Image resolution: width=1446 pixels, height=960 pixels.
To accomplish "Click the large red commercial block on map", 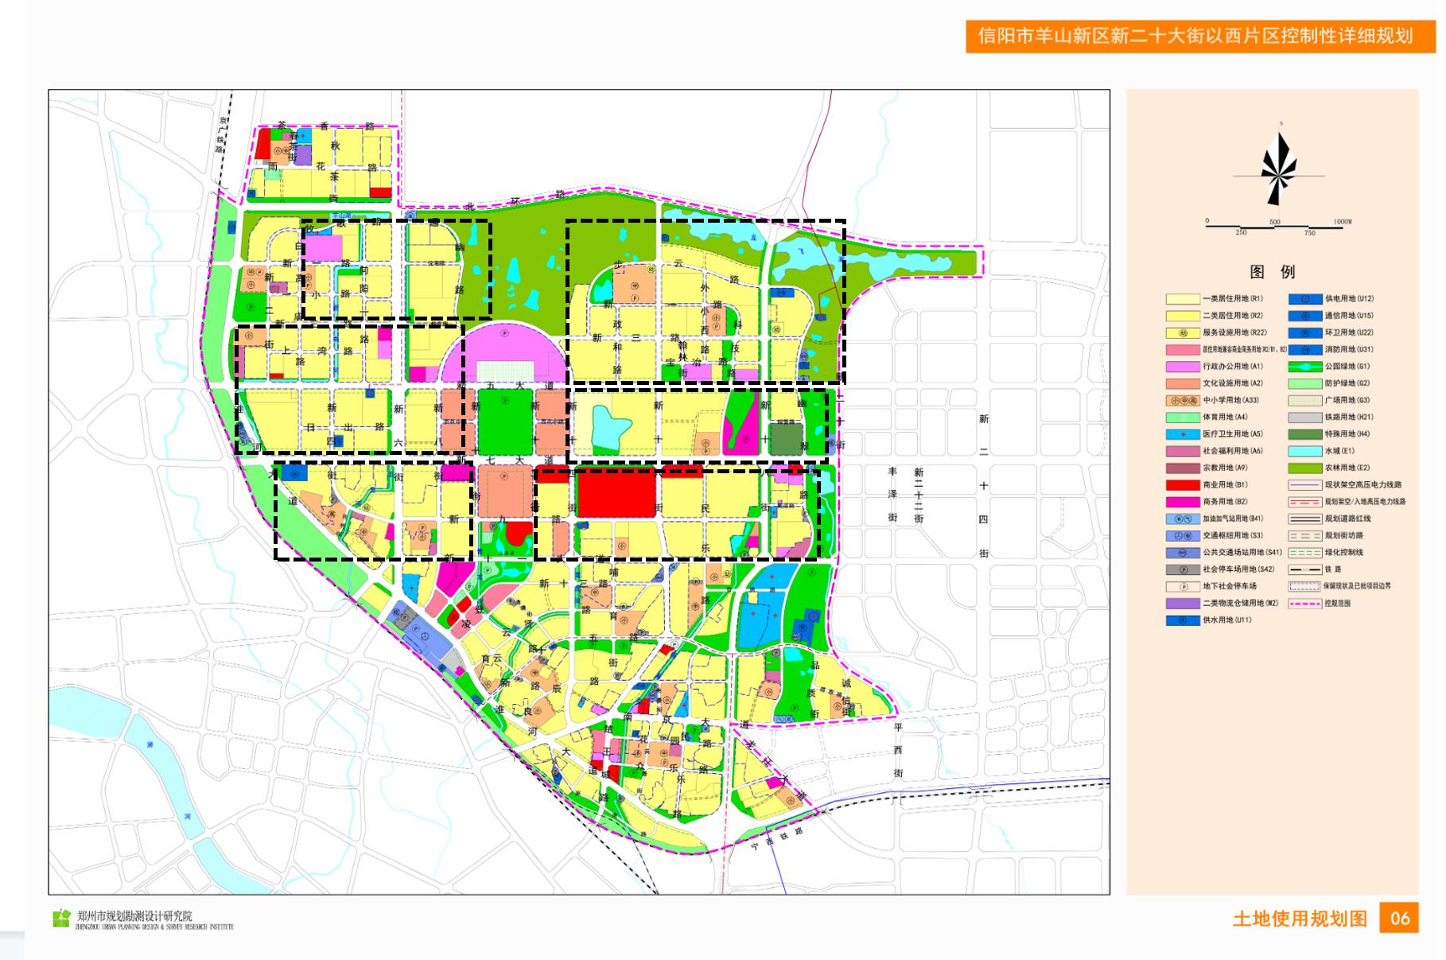I will coord(616,493).
